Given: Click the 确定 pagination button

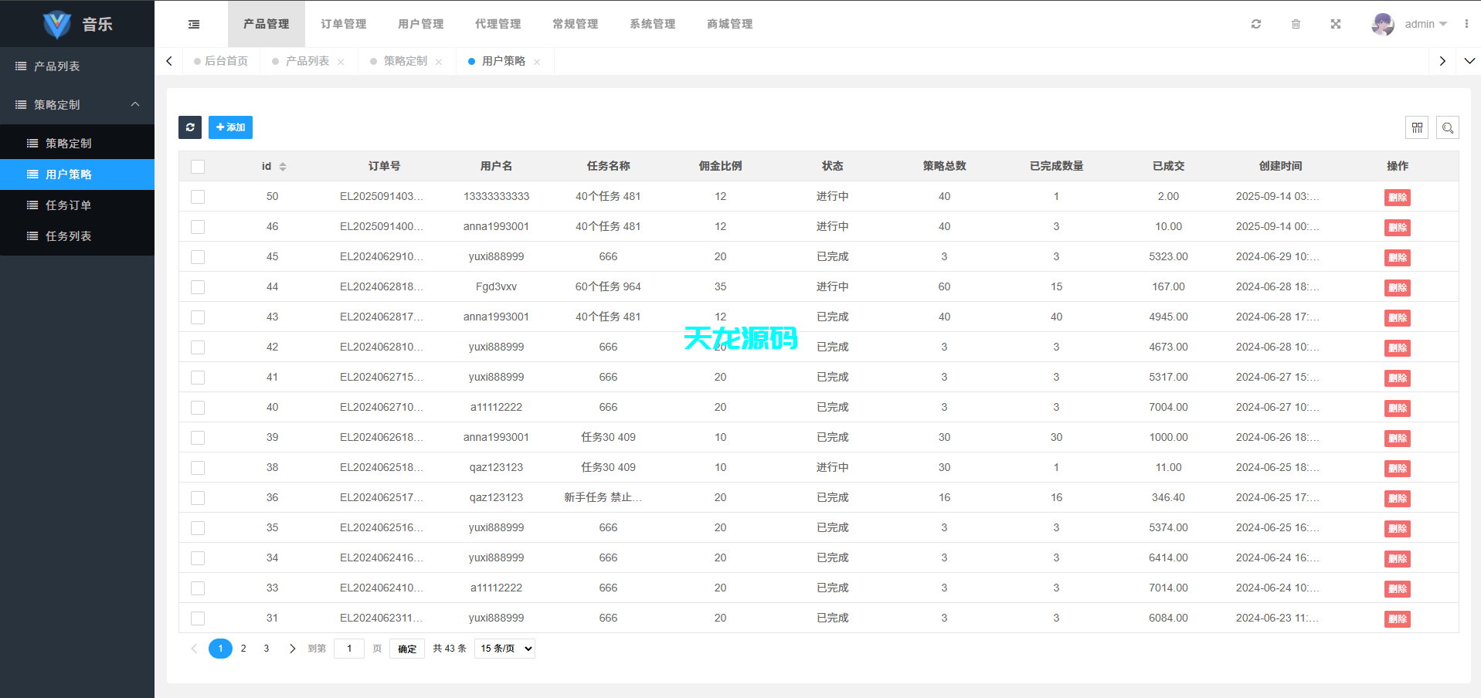Looking at the screenshot, I should click(x=407, y=649).
